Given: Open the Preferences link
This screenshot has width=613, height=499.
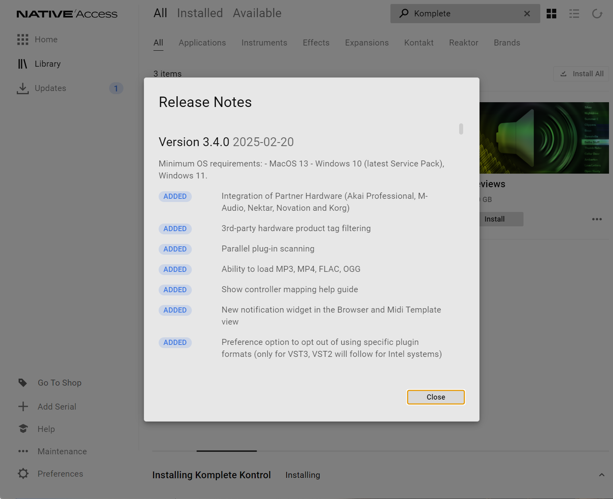Looking at the screenshot, I should click(60, 474).
